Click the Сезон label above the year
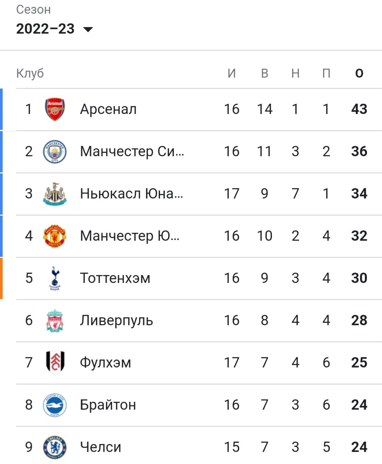 click(x=34, y=10)
